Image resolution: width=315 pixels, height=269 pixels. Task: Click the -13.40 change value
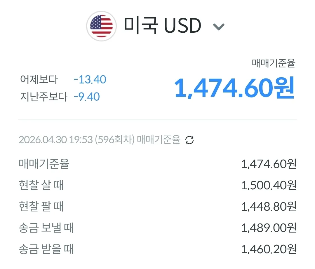point(90,79)
